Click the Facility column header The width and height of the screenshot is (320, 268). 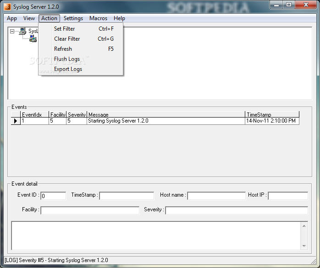click(58, 114)
